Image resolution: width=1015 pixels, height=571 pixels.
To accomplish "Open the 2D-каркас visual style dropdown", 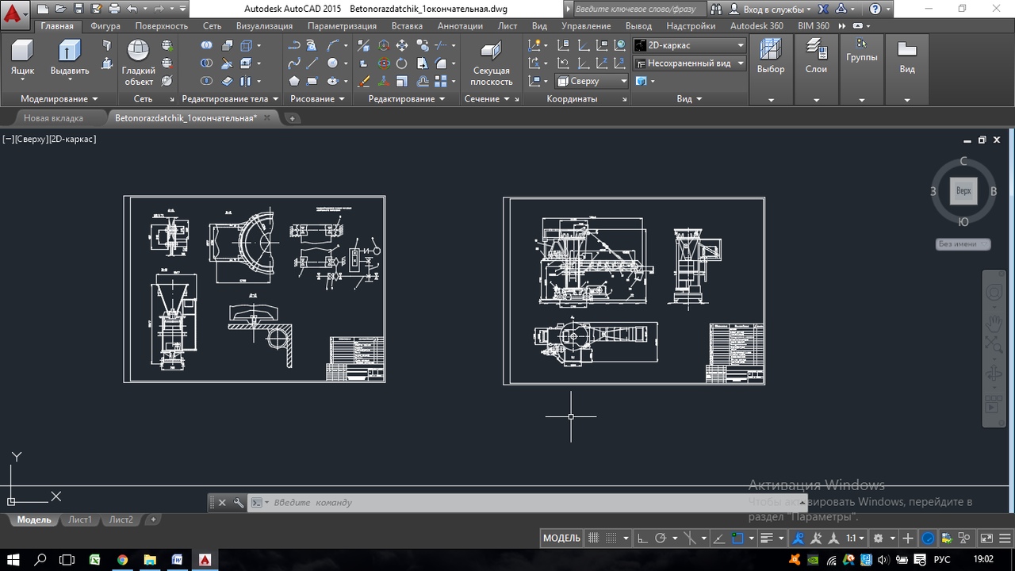I will pos(690,45).
